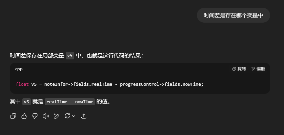
Task: Give the response a thumbs up
Action: pyautogui.click(x=24, y=116)
